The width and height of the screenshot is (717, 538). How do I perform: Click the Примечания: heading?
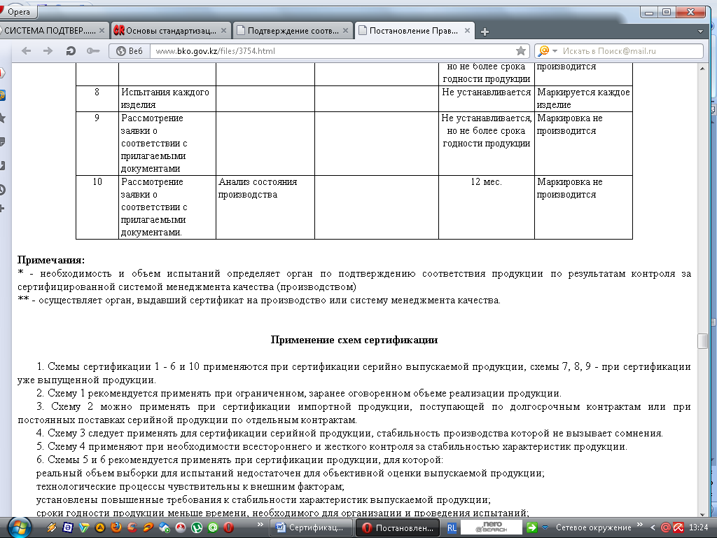(51, 260)
